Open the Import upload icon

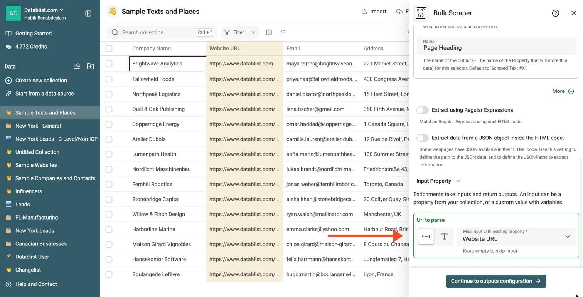point(364,12)
